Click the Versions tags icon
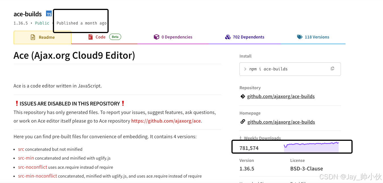383x183 pixels. (300, 37)
